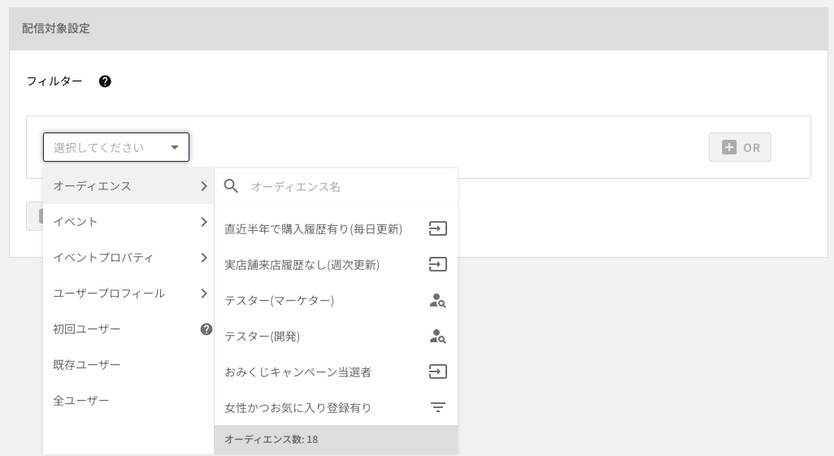Expand the ユーザープロフィール chevron
Viewport: 834px width, 456px height.
point(204,293)
